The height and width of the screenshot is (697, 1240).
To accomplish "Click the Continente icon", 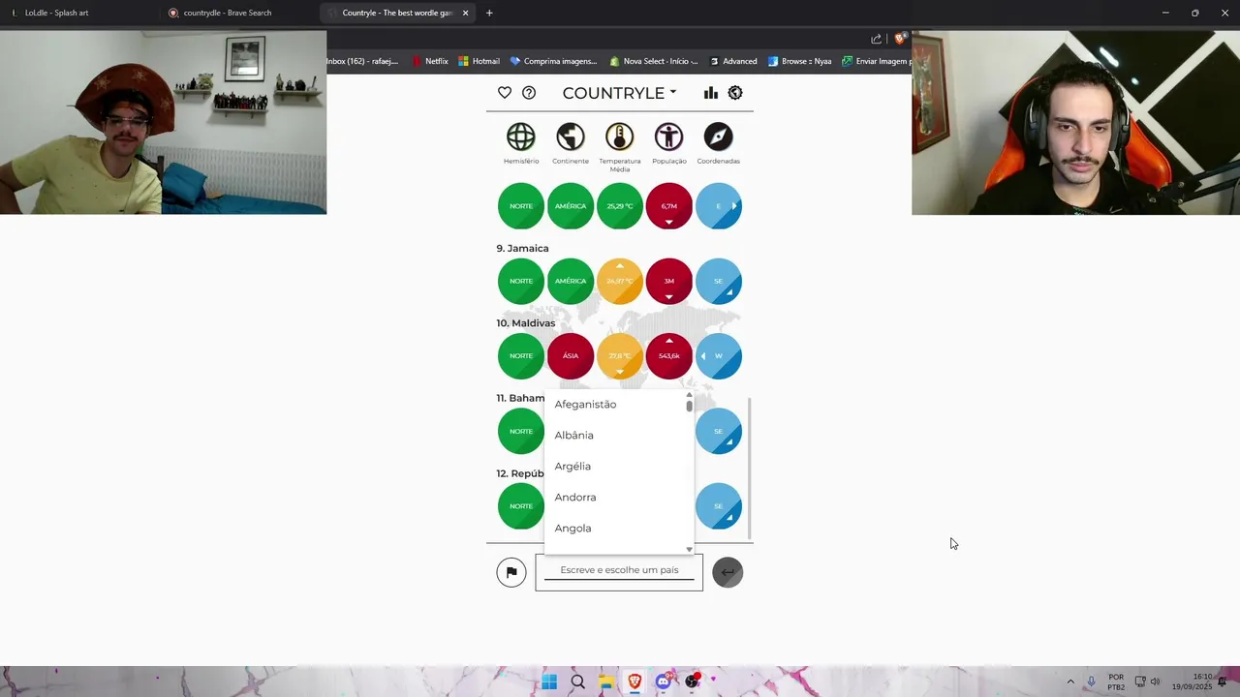I will [571, 136].
